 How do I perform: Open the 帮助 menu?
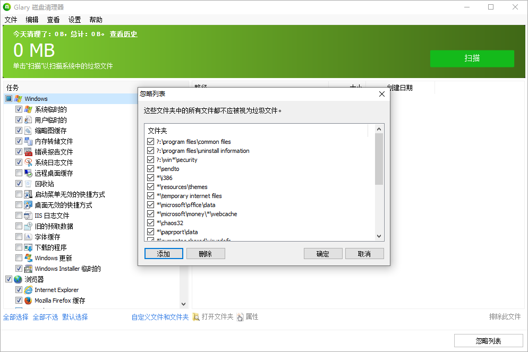tap(96, 20)
